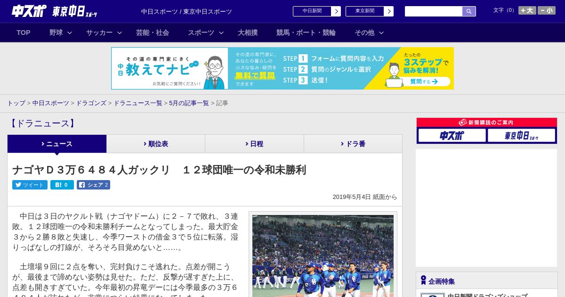Click the ドラゴンズショップ thumbnail image

[x=432, y=295]
